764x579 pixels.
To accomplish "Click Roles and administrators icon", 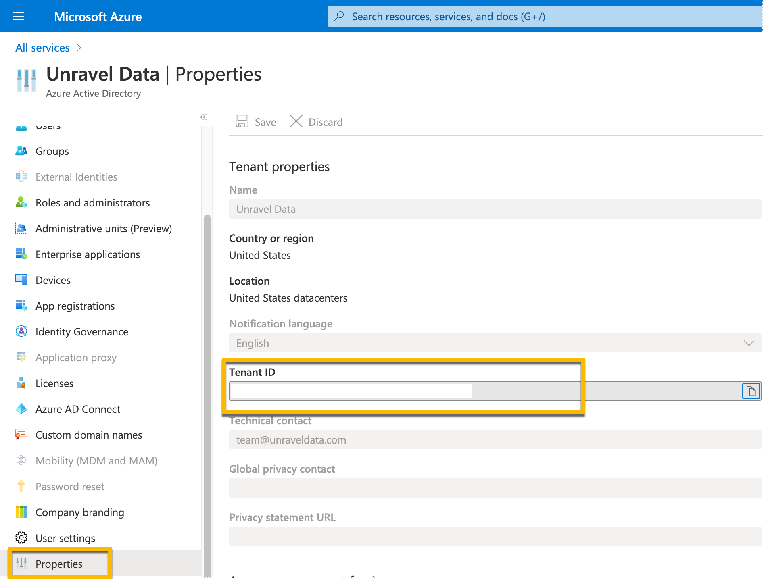I will [x=21, y=203].
